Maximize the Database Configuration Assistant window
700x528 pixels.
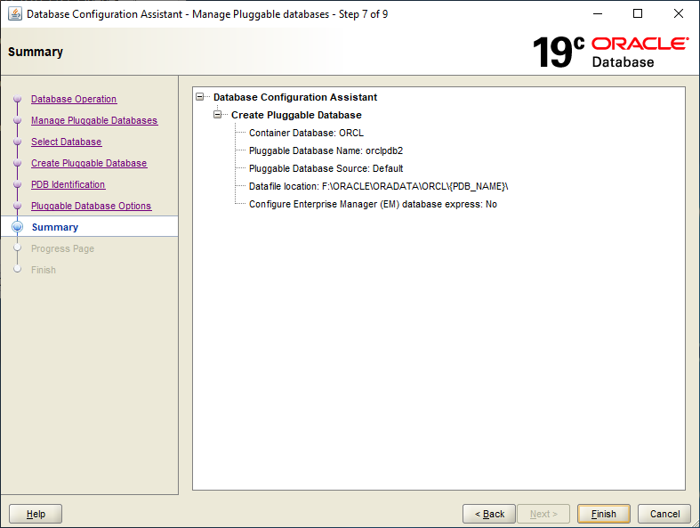638,14
